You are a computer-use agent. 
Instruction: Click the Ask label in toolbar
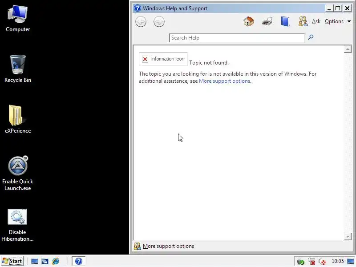coord(316,21)
